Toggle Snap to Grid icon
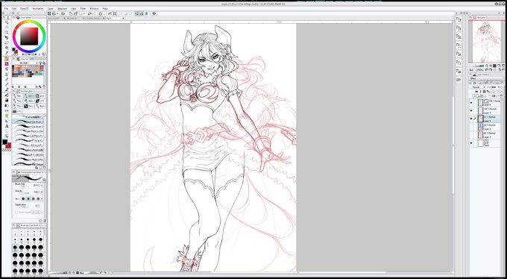The width and height of the screenshot is (507, 279). 146,13
